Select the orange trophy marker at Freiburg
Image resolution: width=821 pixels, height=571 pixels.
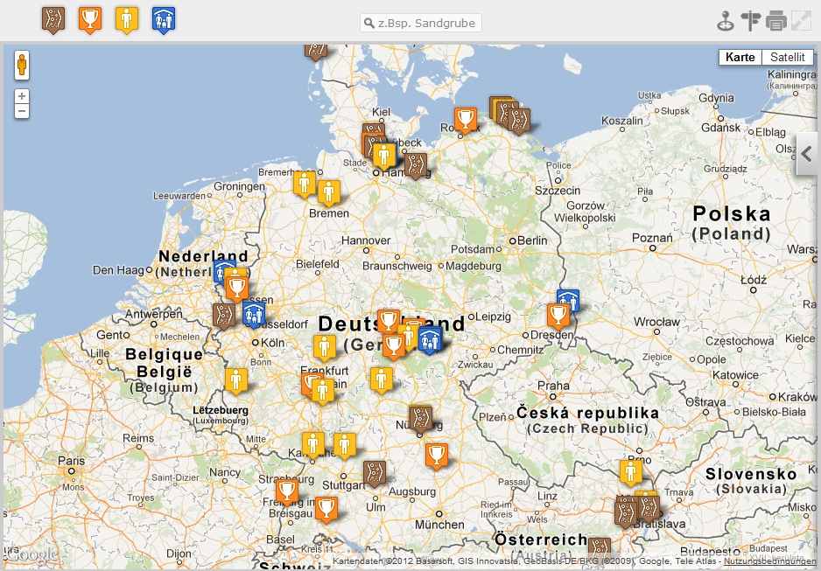click(x=287, y=492)
